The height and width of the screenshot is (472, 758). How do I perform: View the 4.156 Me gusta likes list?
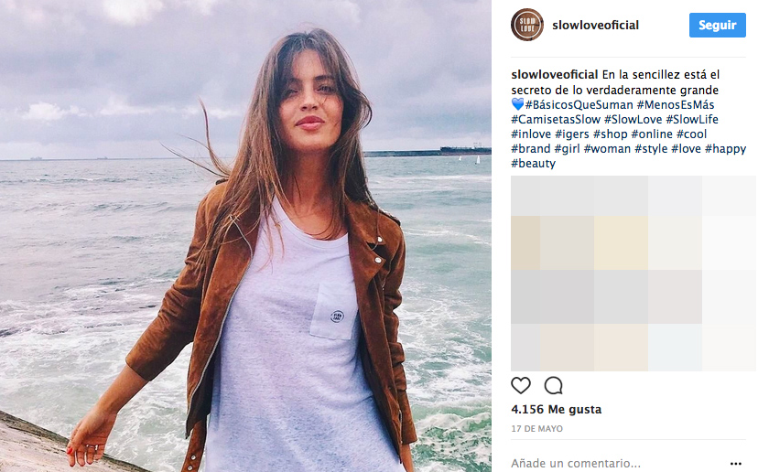(556, 410)
